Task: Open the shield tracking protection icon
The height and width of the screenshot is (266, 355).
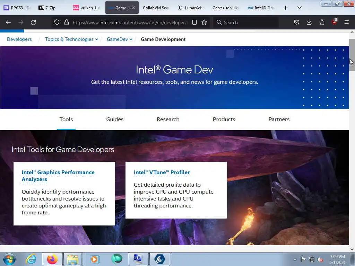Action: tap(57, 22)
